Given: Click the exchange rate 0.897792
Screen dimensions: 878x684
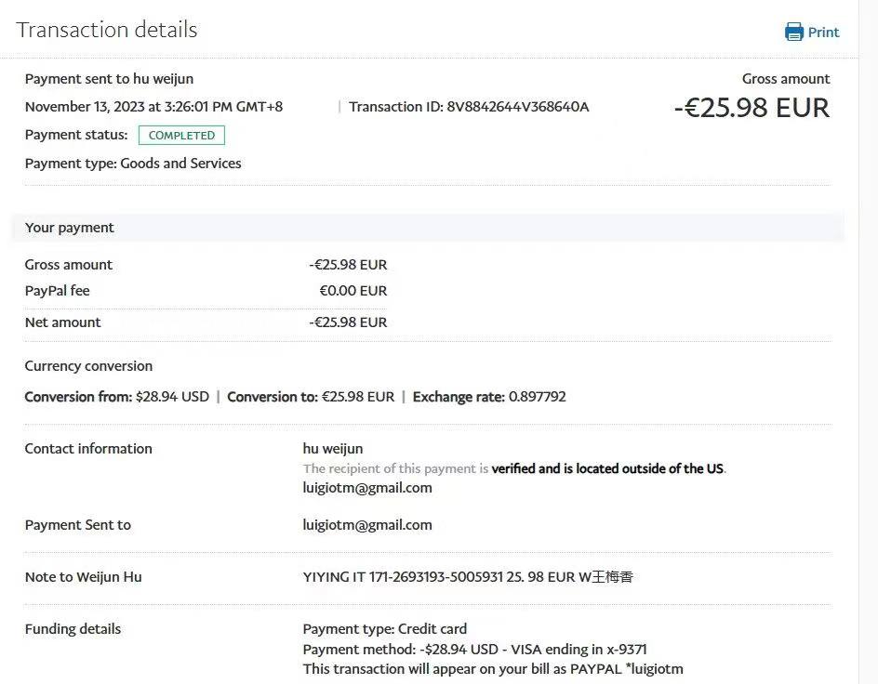Looking at the screenshot, I should tap(536, 397).
